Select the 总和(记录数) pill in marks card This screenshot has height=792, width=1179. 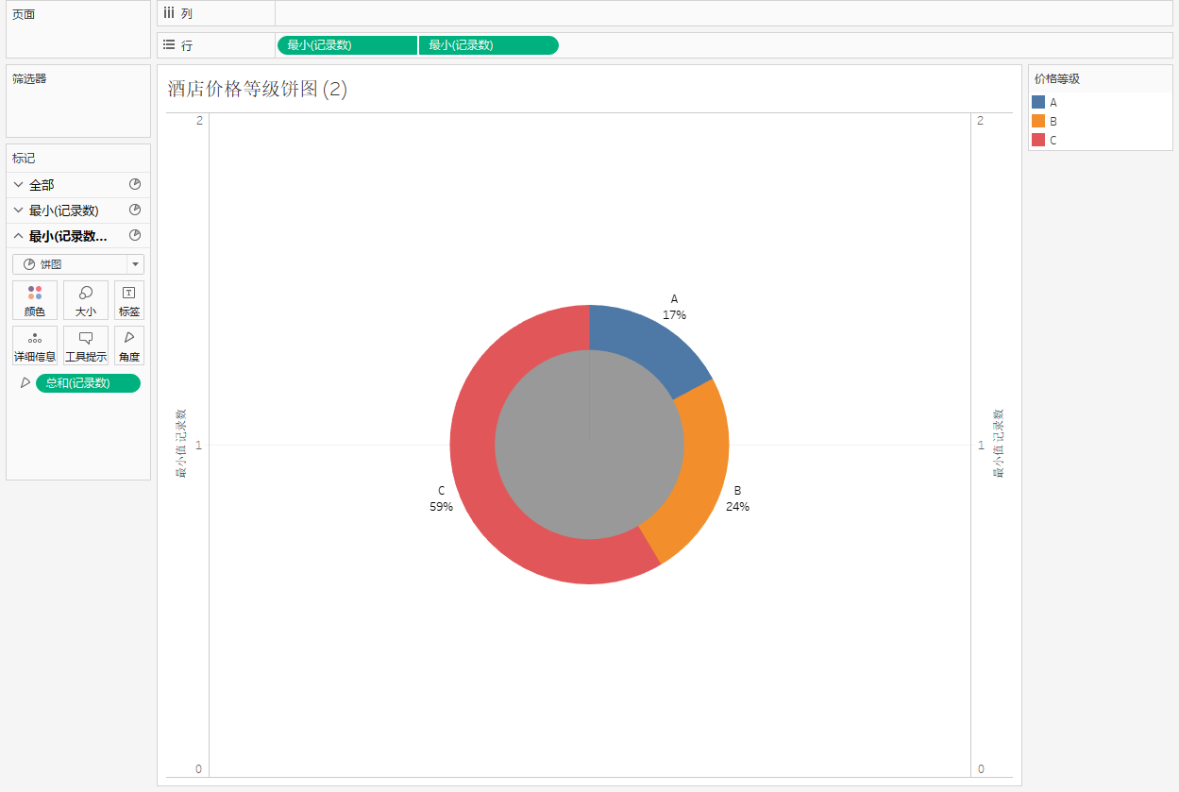[88, 383]
